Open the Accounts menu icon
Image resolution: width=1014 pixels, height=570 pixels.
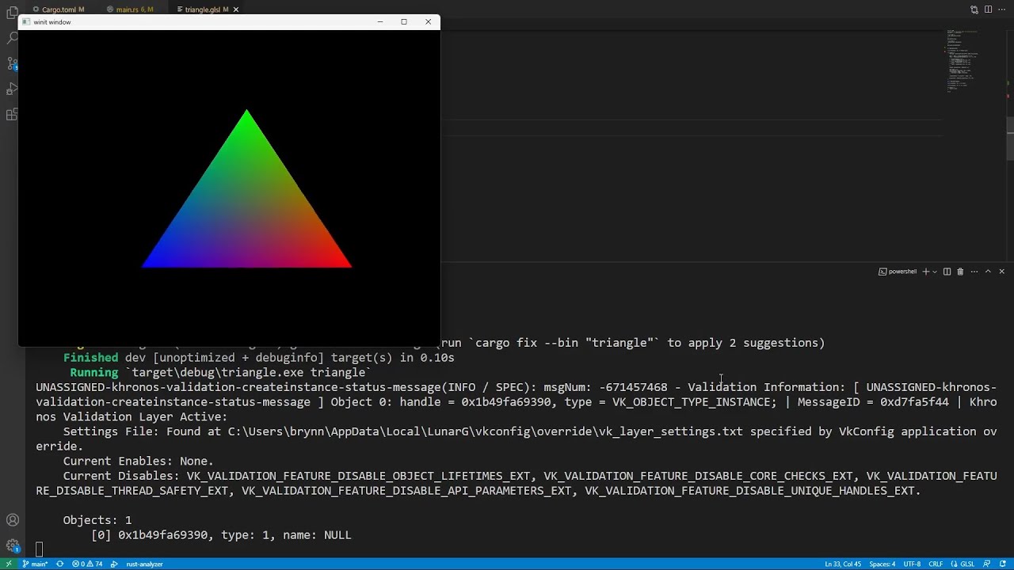point(12,520)
